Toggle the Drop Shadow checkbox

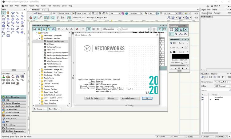coord(182,63)
